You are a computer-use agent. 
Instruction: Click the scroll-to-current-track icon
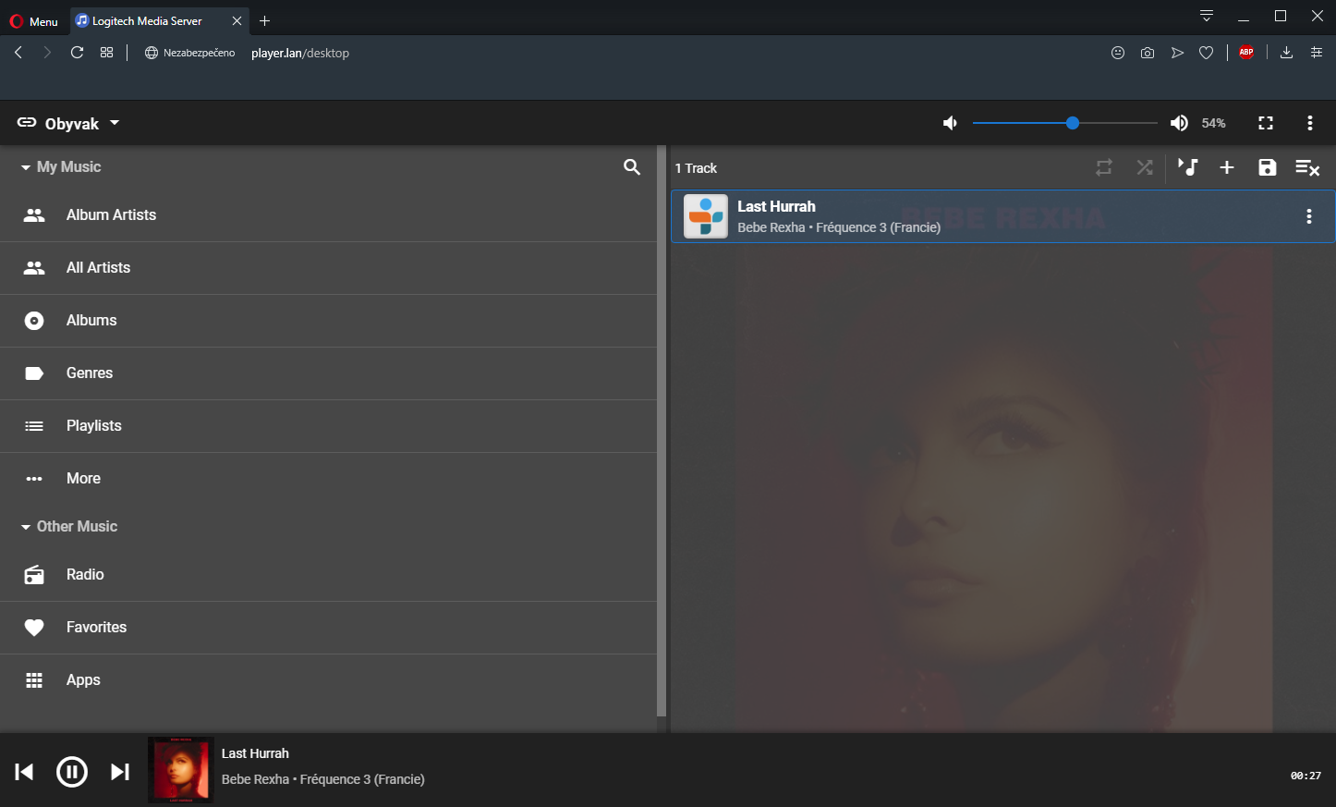point(1187,167)
